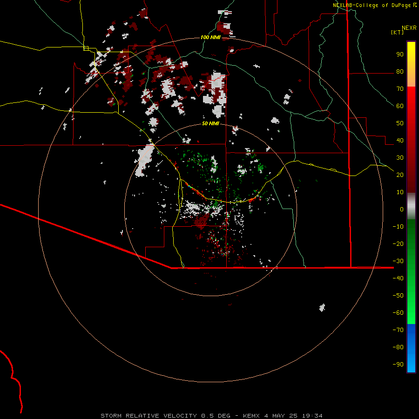419x419 pixels.
Task: Click the gray zero-velocity segment of the color bar
Action: point(411,206)
